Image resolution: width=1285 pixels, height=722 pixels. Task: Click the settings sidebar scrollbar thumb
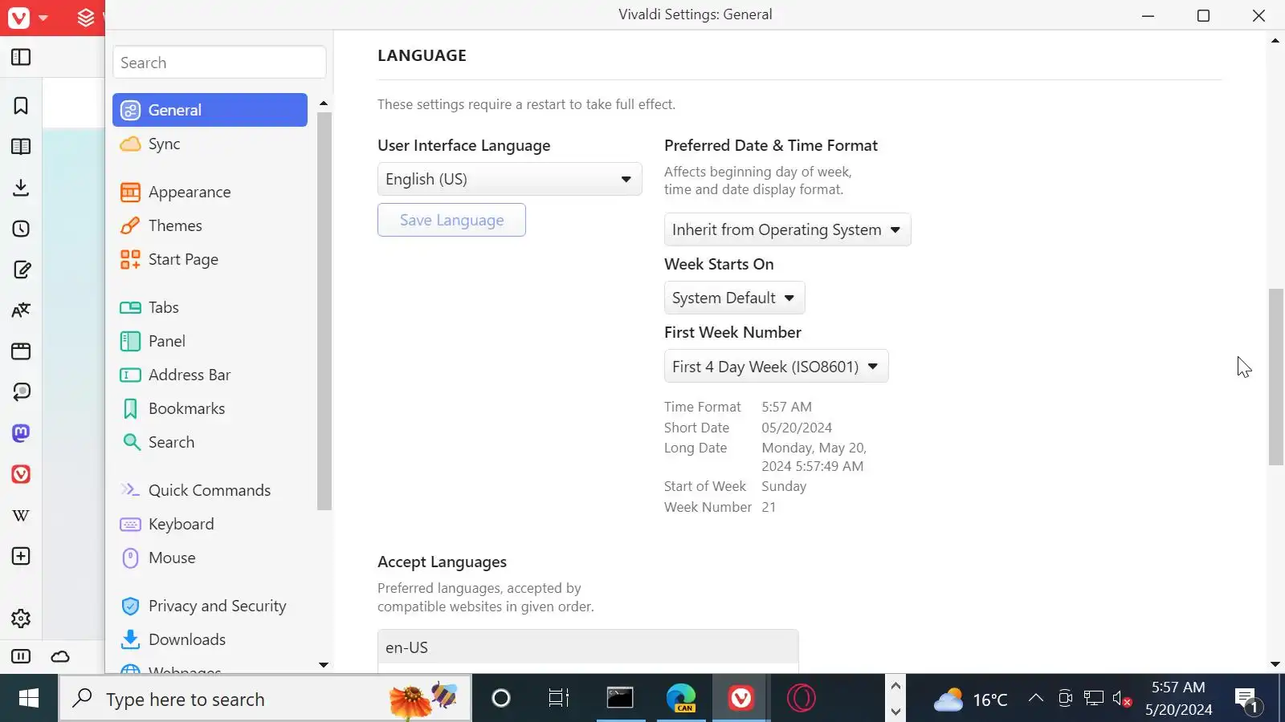(x=324, y=311)
